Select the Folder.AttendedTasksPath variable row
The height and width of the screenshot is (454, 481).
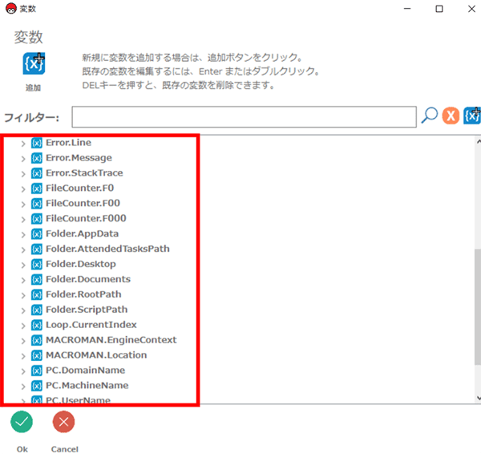tap(107, 249)
